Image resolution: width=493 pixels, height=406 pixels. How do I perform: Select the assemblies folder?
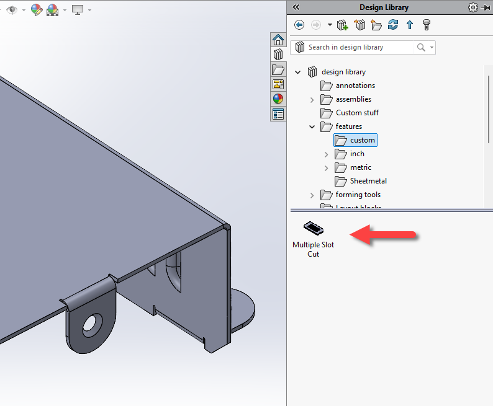pyautogui.click(x=353, y=99)
